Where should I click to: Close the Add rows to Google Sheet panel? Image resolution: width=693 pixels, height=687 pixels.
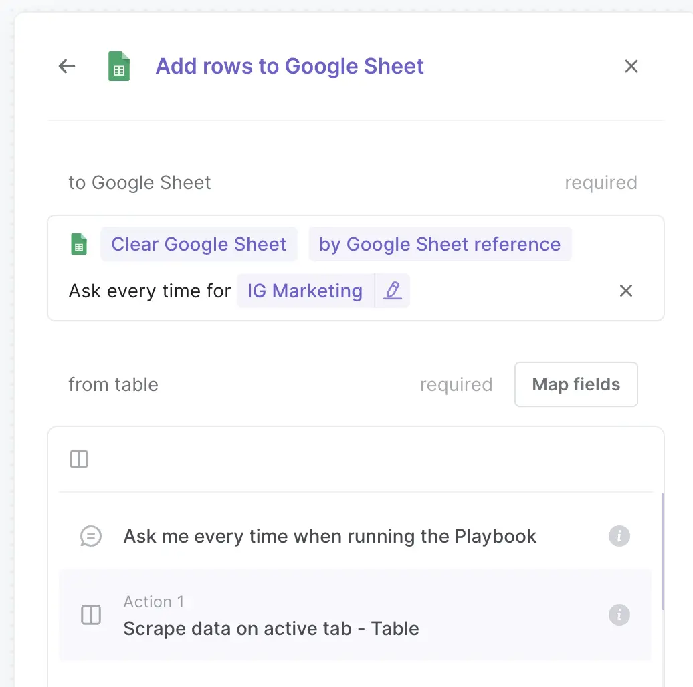631,66
